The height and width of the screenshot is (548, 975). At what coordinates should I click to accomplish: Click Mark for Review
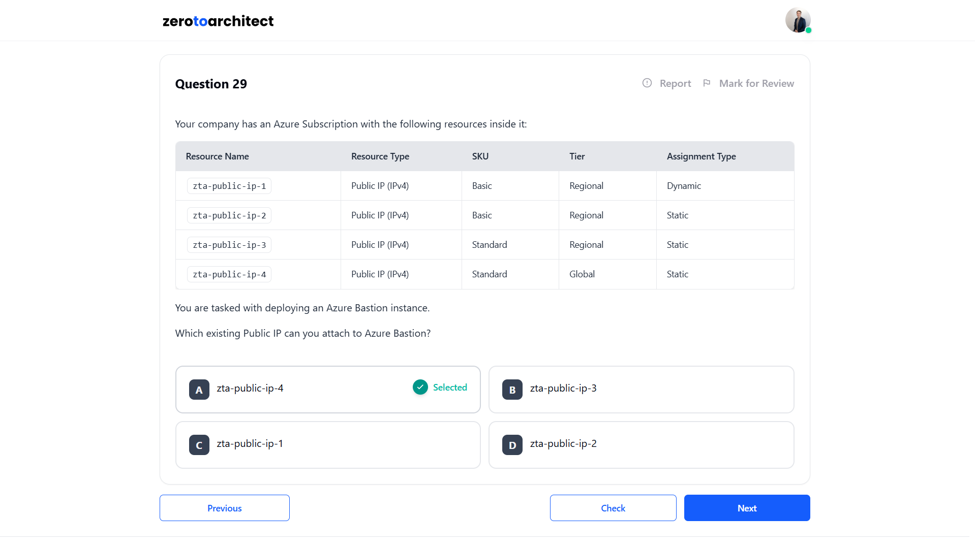point(756,83)
